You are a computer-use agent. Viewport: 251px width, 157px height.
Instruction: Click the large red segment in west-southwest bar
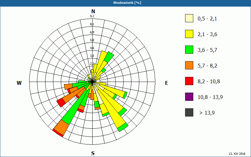click(x=61, y=103)
